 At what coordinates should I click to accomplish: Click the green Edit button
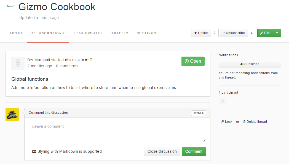coord(265,33)
